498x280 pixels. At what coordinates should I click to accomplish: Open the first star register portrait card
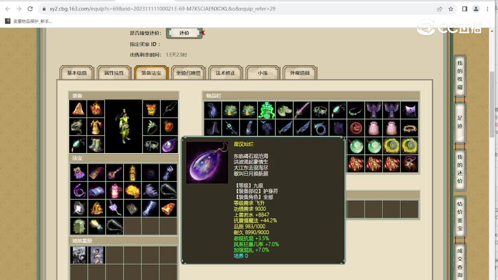tap(79, 255)
